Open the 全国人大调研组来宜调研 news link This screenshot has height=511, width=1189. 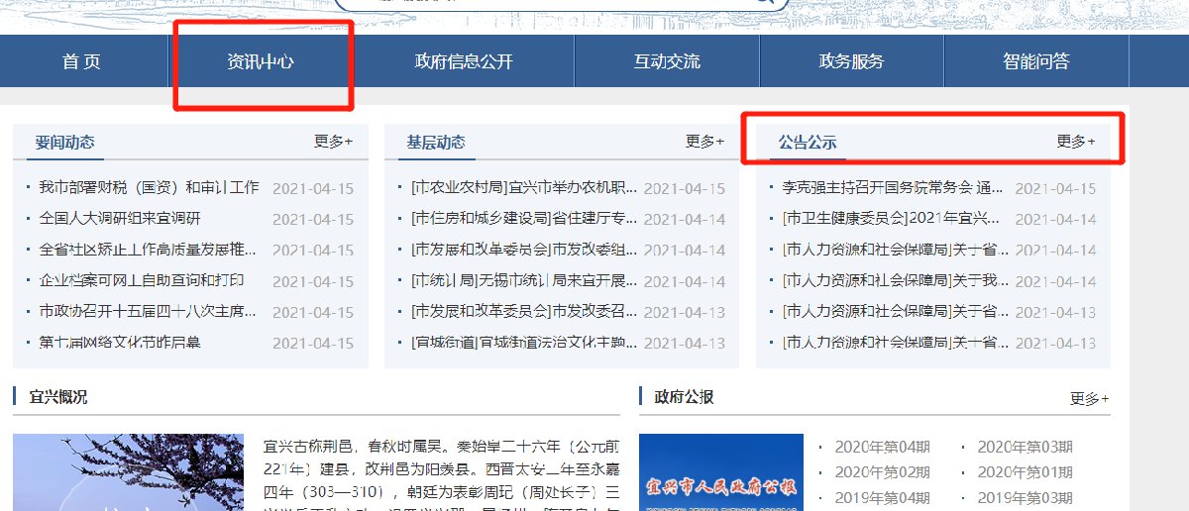click(x=120, y=219)
